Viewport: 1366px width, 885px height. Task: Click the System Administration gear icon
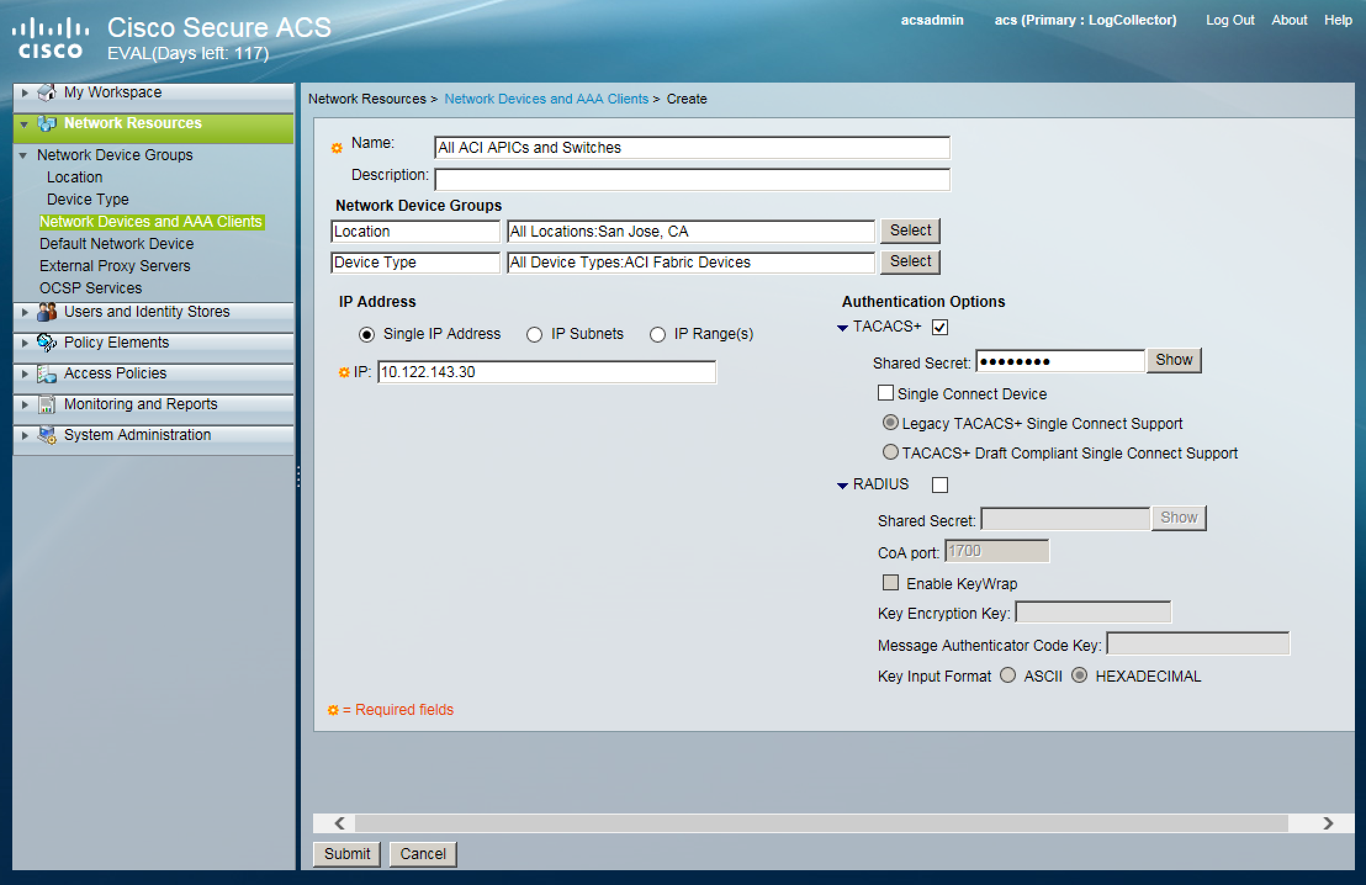pos(47,435)
